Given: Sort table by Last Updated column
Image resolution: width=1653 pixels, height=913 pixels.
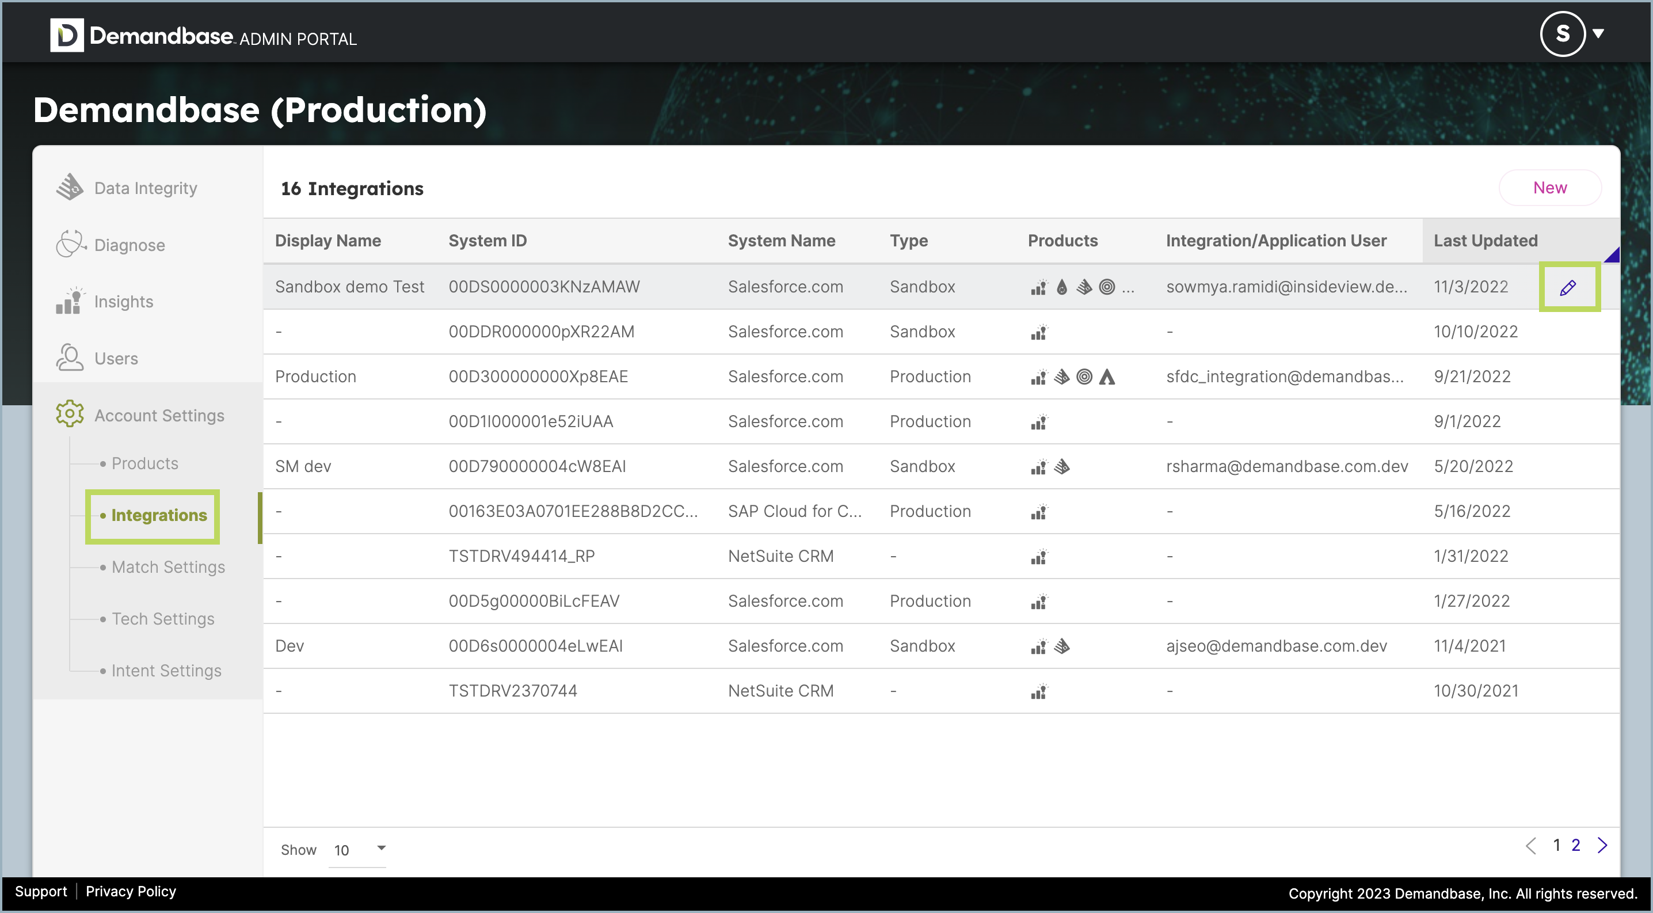Looking at the screenshot, I should coord(1486,240).
